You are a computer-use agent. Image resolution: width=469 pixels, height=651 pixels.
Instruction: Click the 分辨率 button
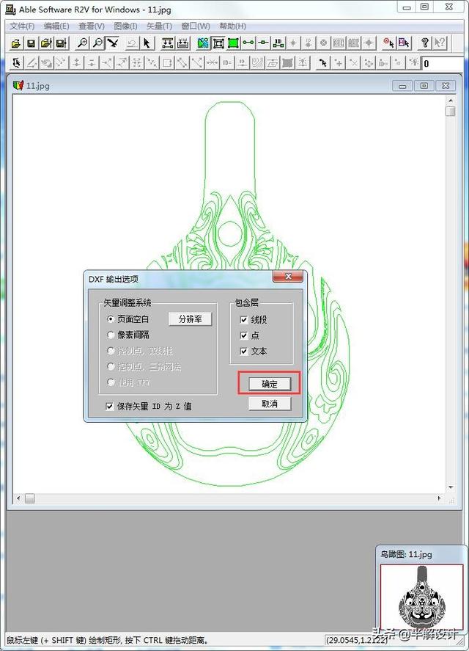(190, 319)
